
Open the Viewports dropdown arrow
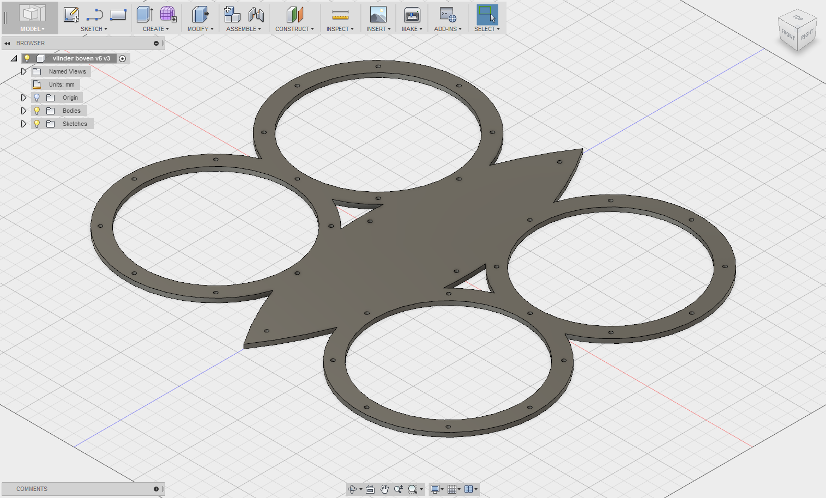476,489
